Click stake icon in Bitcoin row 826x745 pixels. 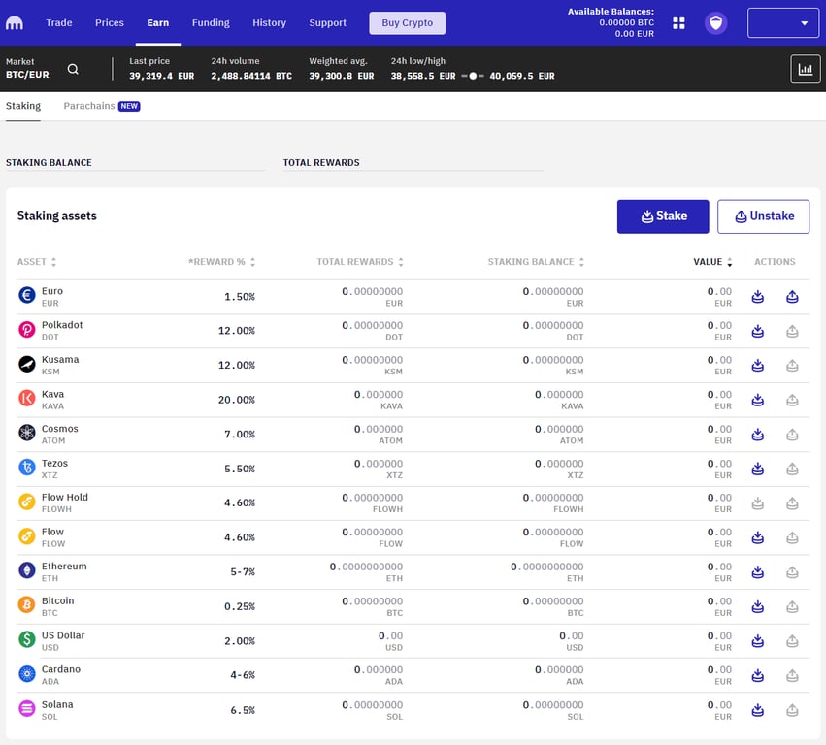tap(758, 606)
